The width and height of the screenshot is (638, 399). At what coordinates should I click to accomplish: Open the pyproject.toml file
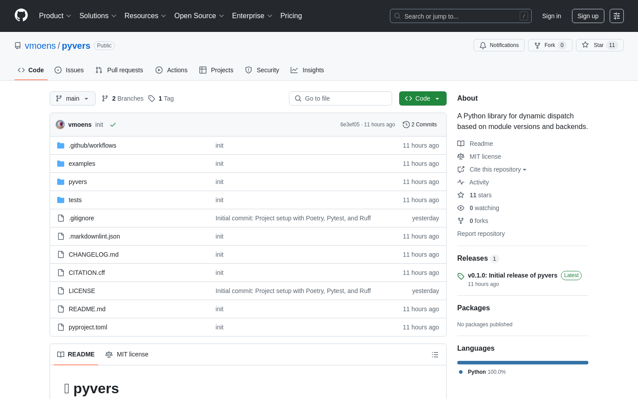[88, 327]
